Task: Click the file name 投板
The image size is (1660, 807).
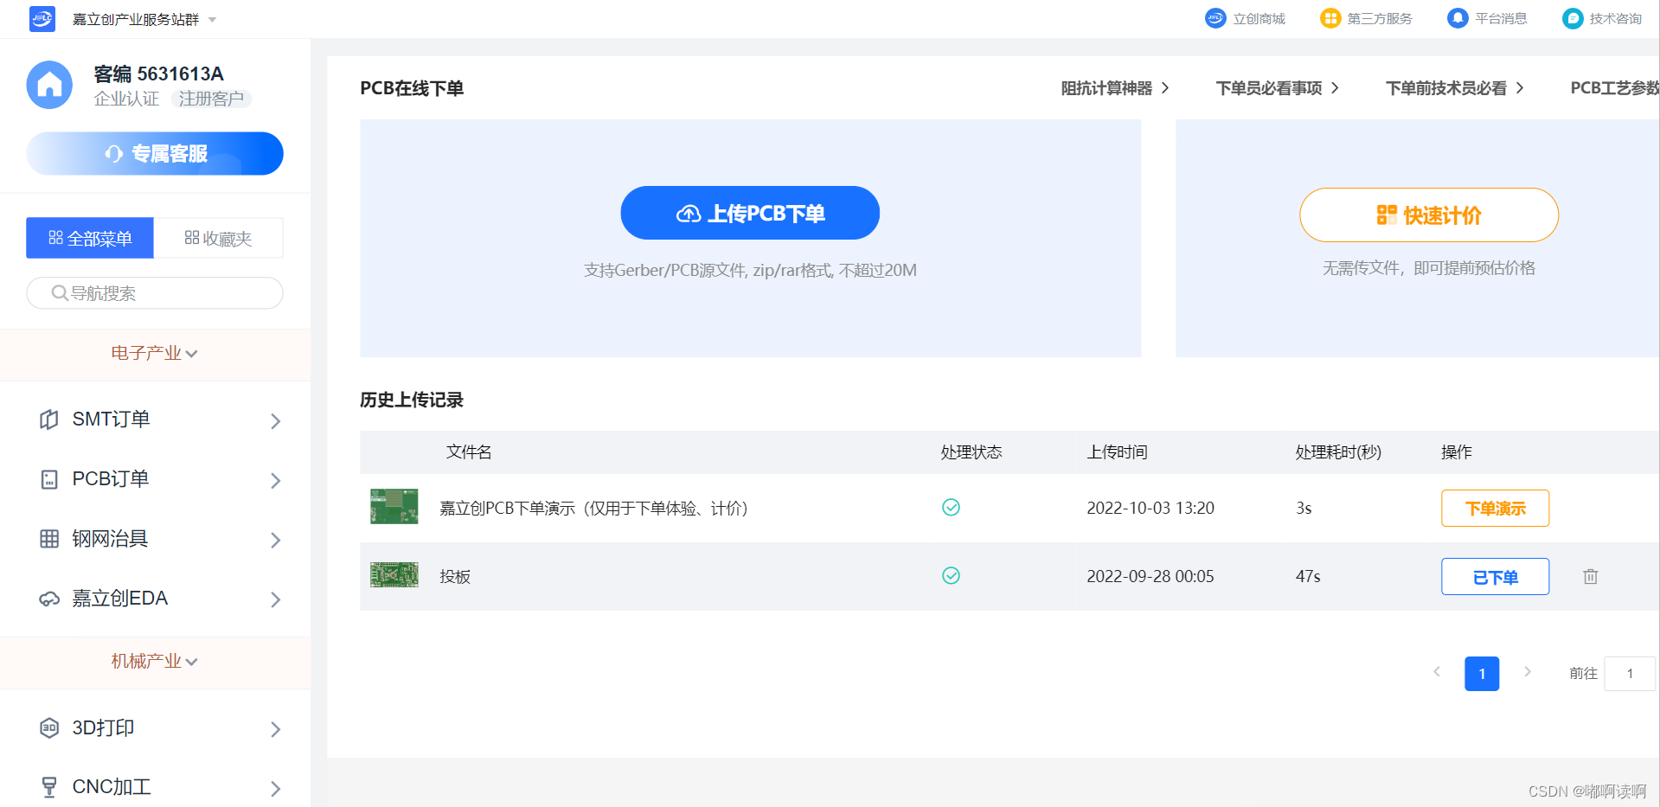Action: click(455, 576)
